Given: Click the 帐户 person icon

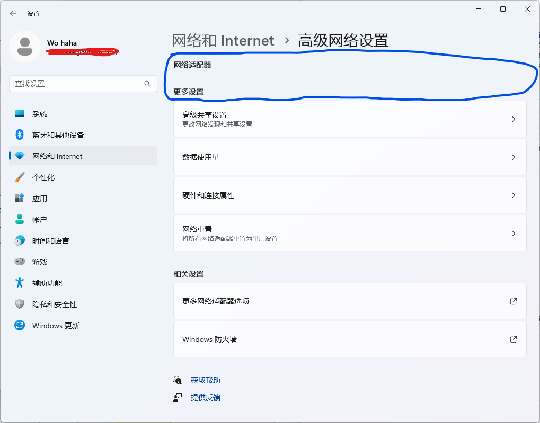Looking at the screenshot, I should 20,219.
